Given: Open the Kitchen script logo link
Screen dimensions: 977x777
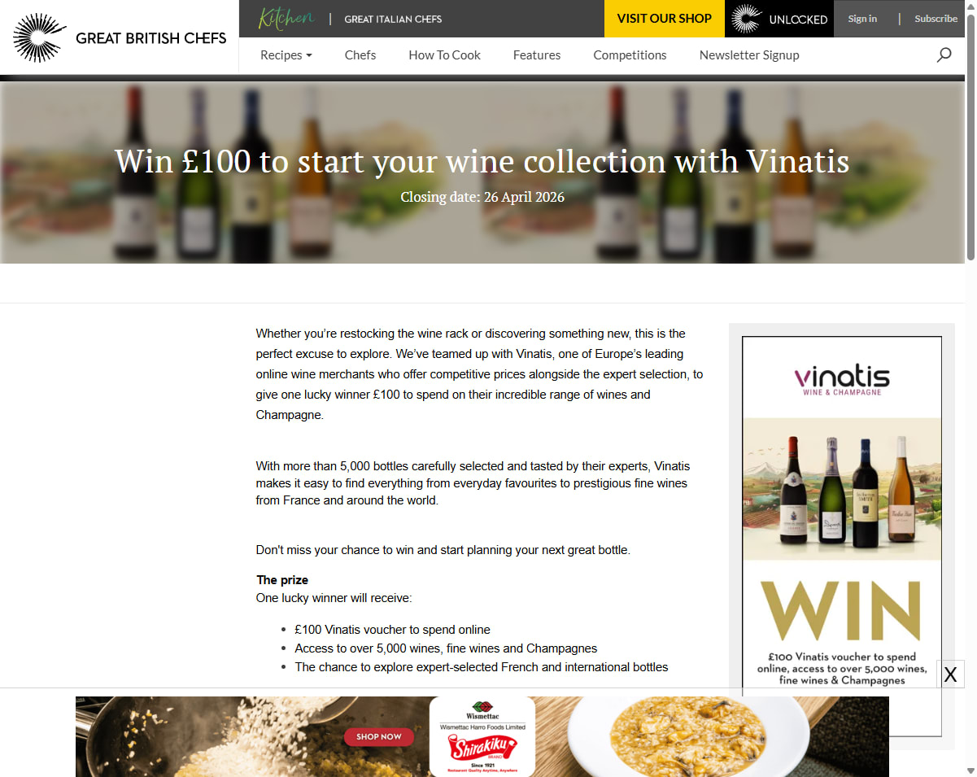Looking at the screenshot, I should [286, 18].
